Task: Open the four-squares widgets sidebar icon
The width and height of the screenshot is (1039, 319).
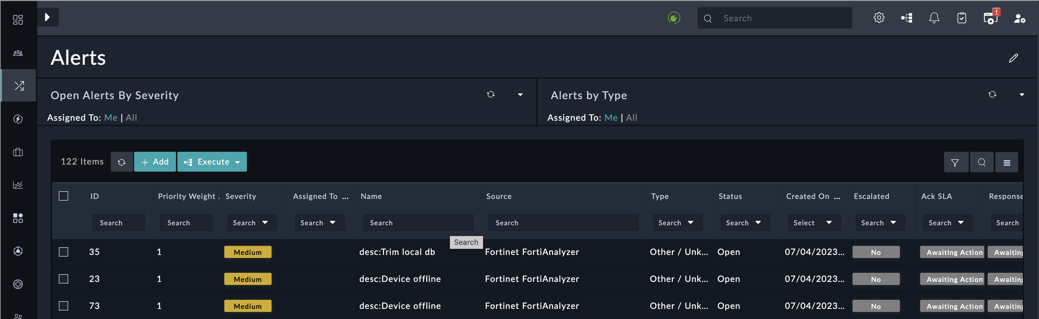Action: pyautogui.click(x=18, y=218)
